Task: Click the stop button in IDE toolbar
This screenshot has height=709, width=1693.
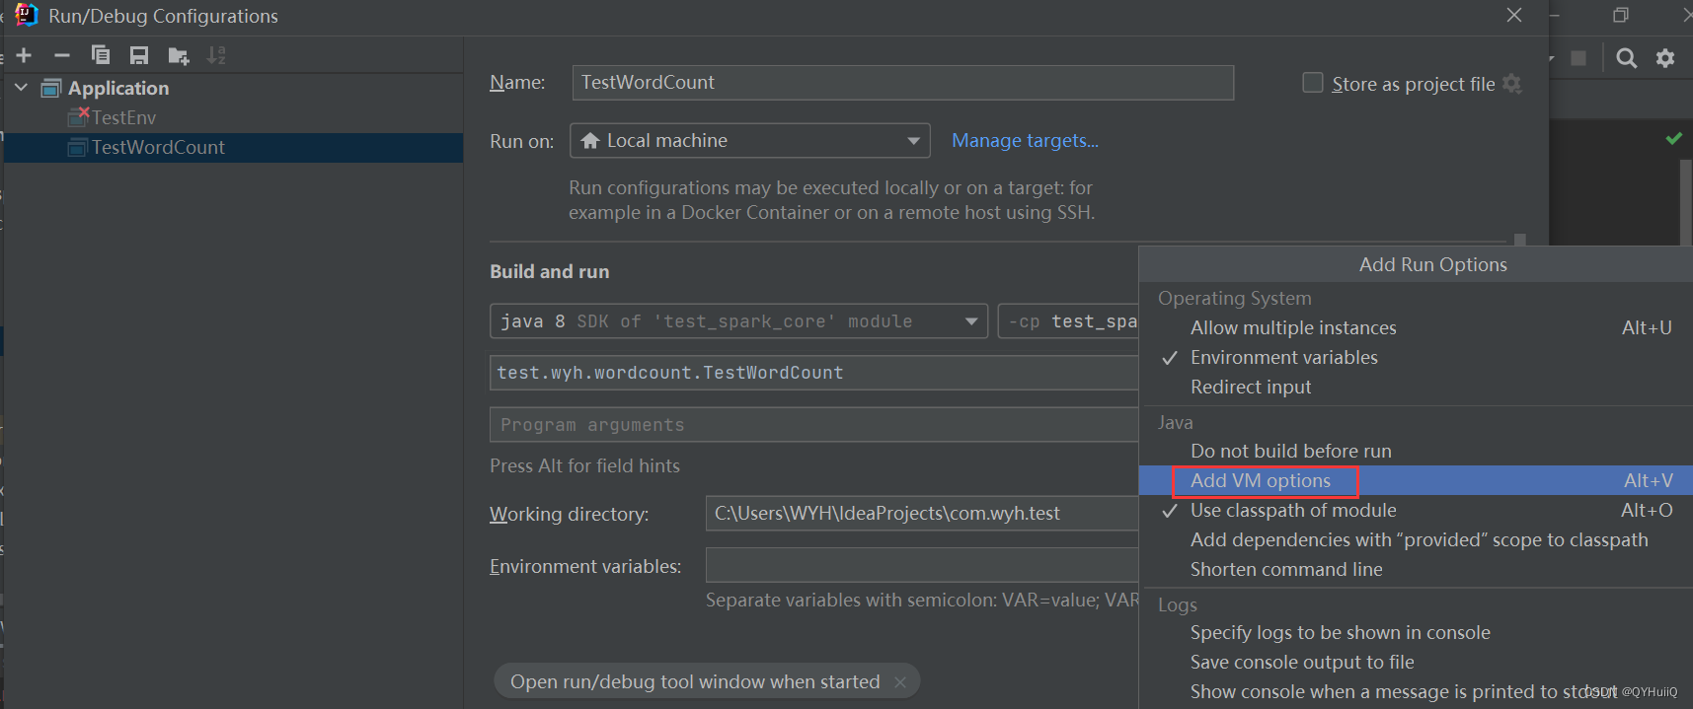Action: (1578, 58)
